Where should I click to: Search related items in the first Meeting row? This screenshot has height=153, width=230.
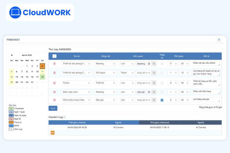click(x=154, y=64)
